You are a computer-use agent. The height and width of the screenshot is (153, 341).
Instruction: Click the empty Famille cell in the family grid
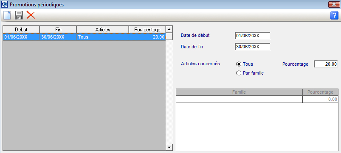[x=239, y=100]
